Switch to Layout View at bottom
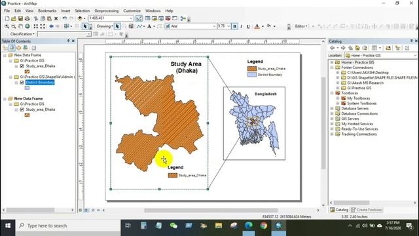The width and height of the screenshot is (419, 236). click(86, 210)
